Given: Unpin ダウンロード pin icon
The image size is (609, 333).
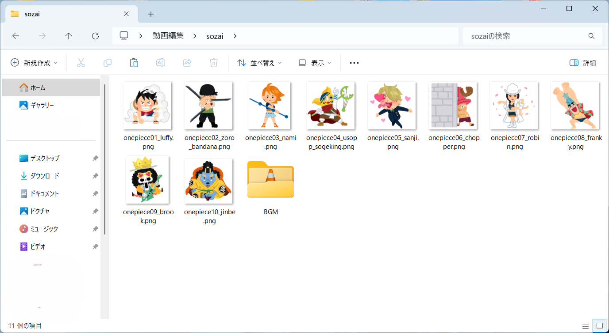Looking at the screenshot, I should click(95, 176).
